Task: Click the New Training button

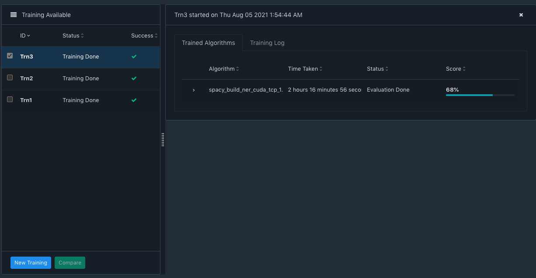Action: click(31, 263)
